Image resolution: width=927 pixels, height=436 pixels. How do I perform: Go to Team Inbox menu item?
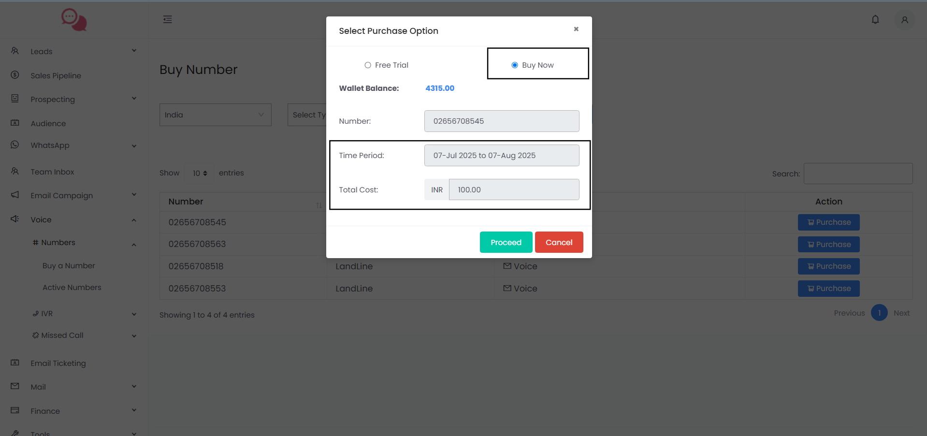click(52, 172)
